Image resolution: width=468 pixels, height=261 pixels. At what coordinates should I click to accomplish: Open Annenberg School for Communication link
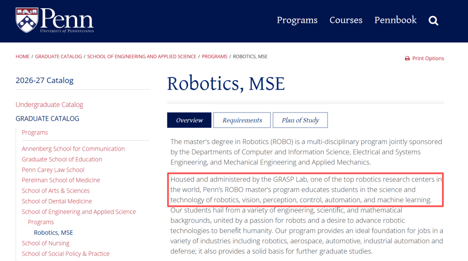(x=73, y=148)
